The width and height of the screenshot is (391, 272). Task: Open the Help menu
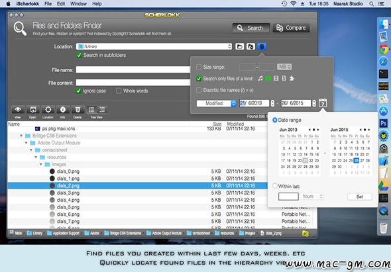[97, 4]
